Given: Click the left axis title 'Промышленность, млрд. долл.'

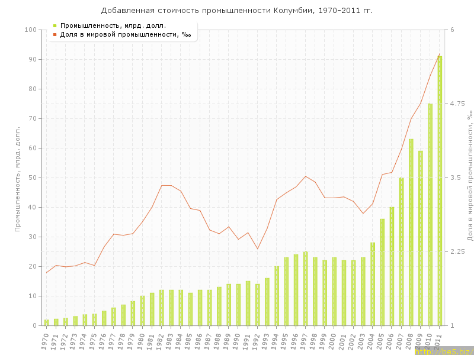Looking at the screenshot, I should click(x=18, y=177).
